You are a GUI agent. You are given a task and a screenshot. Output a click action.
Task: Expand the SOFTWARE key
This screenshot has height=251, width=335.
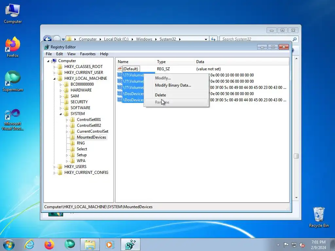61,108
